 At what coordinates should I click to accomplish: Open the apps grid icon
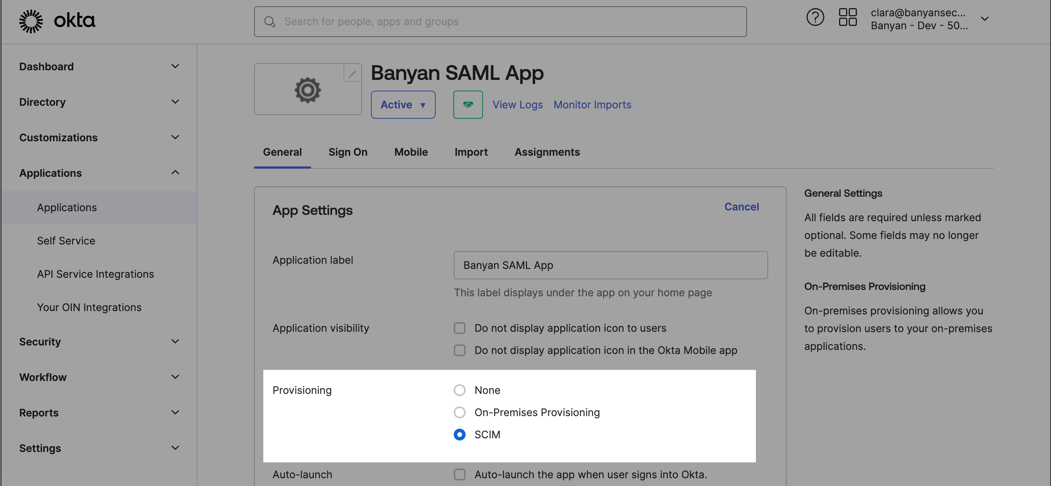click(x=847, y=18)
